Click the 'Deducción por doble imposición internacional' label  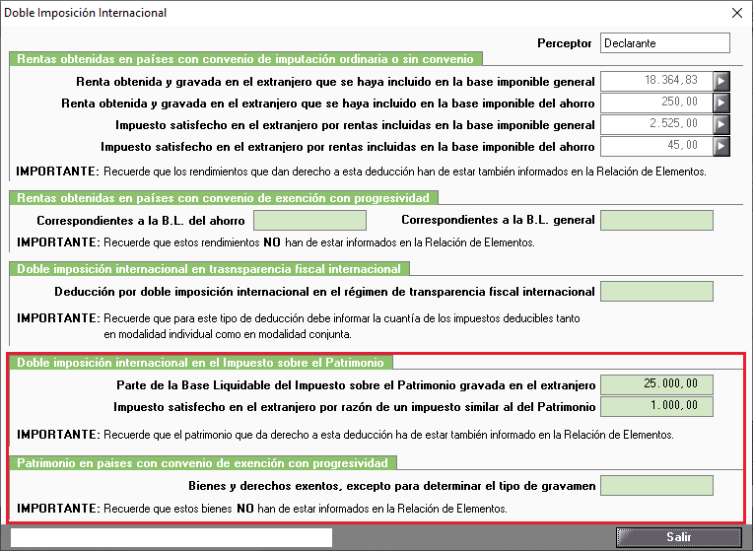[324, 292]
